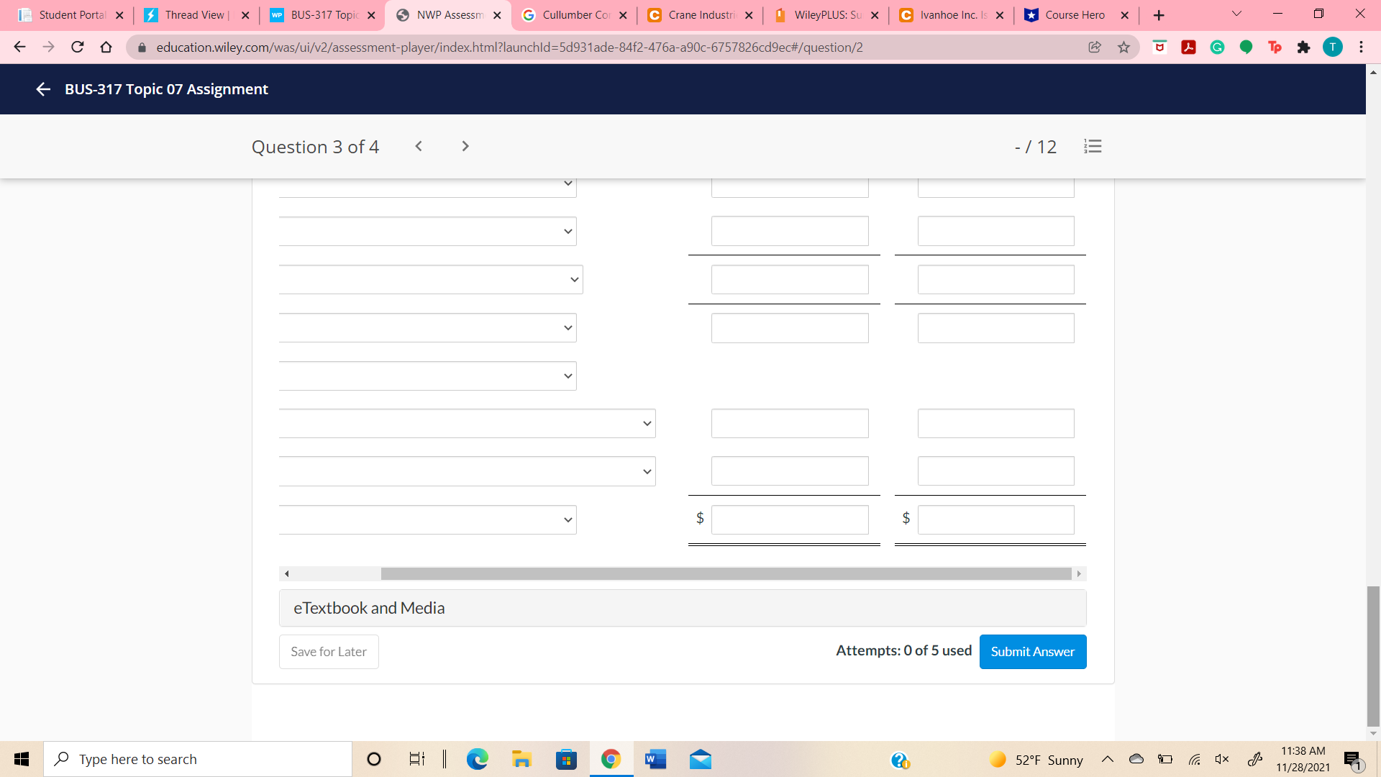Go back using the assignment back arrow

pyautogui.click(x=43, y=89)
